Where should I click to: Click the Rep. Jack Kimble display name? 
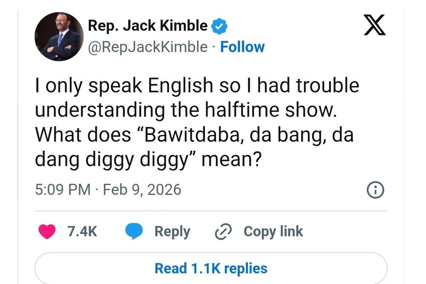point(147,26)
